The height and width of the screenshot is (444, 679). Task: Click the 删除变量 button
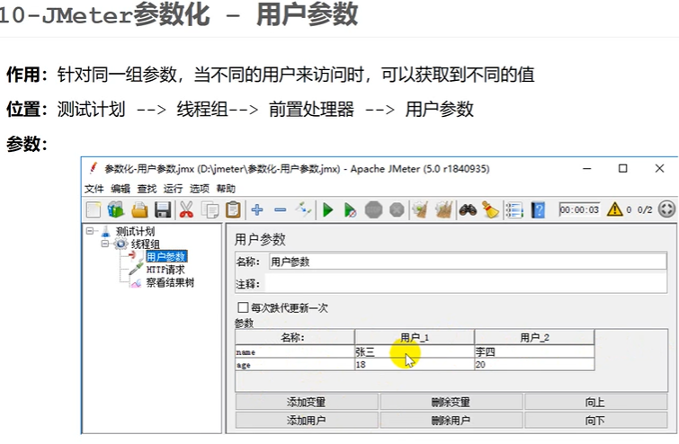pos(451,402)
